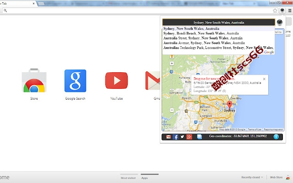The image size is (293, 183).
Task: Close the New Tab tab
Action: point(33,3)
